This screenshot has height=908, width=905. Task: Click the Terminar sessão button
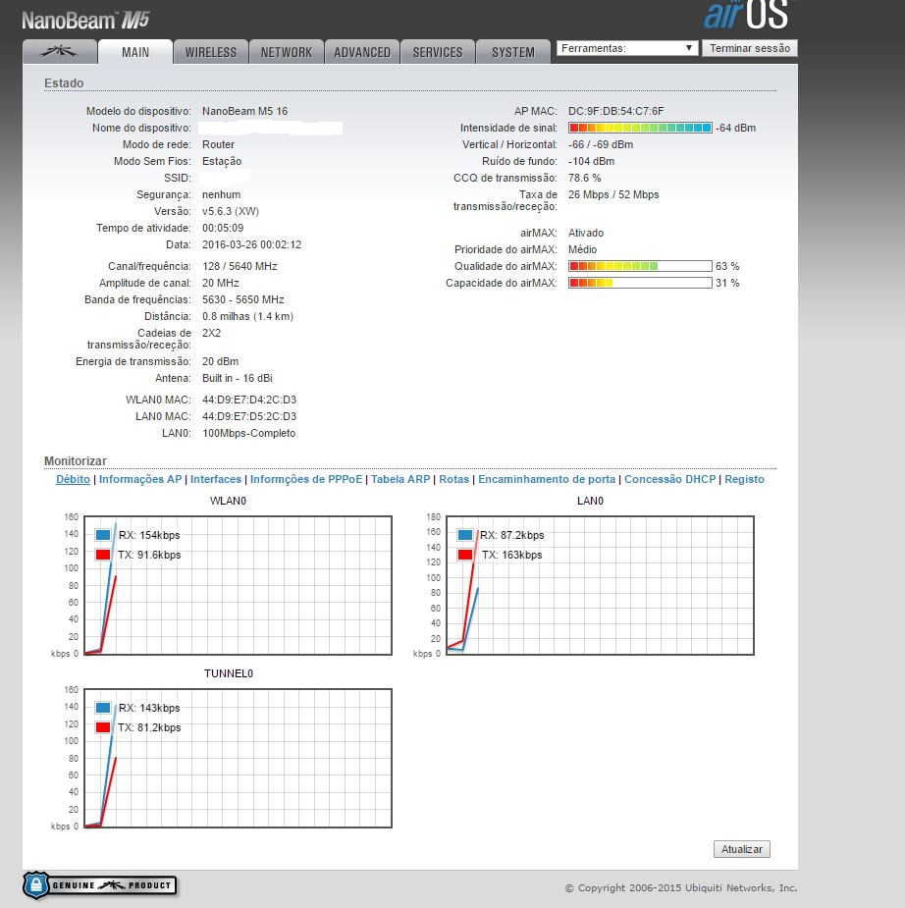750,48
